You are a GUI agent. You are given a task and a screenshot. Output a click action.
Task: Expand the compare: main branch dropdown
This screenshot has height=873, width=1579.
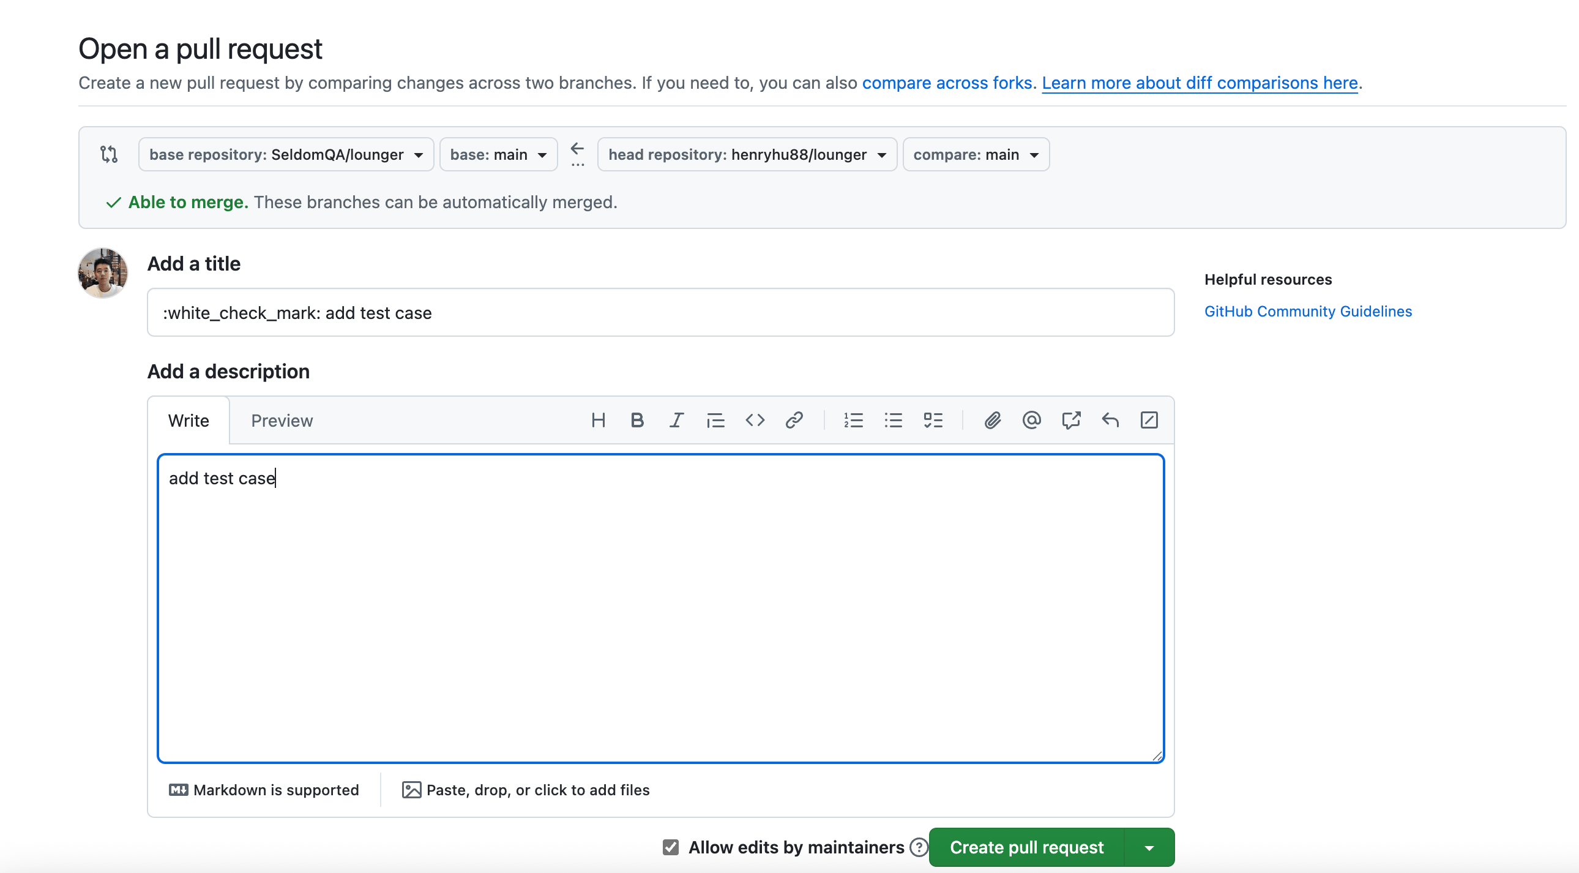[975, 154]
